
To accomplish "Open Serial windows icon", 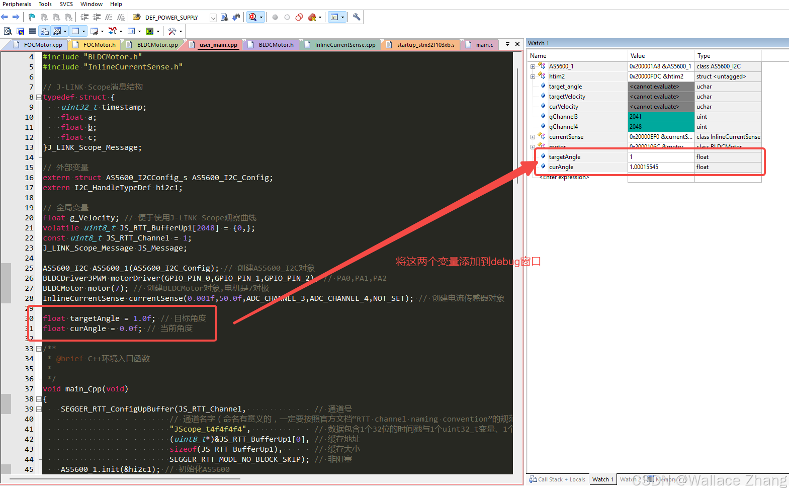I will pyautogui.click(x=94, y=31).
